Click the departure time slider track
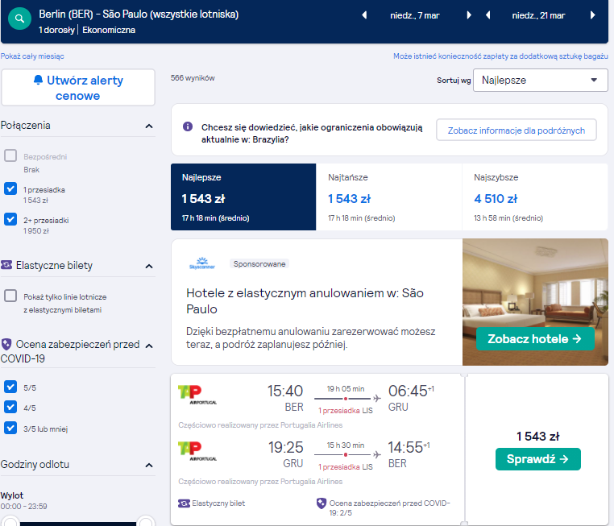This screenshot has width=614, height=526. [x=78, y=524]
